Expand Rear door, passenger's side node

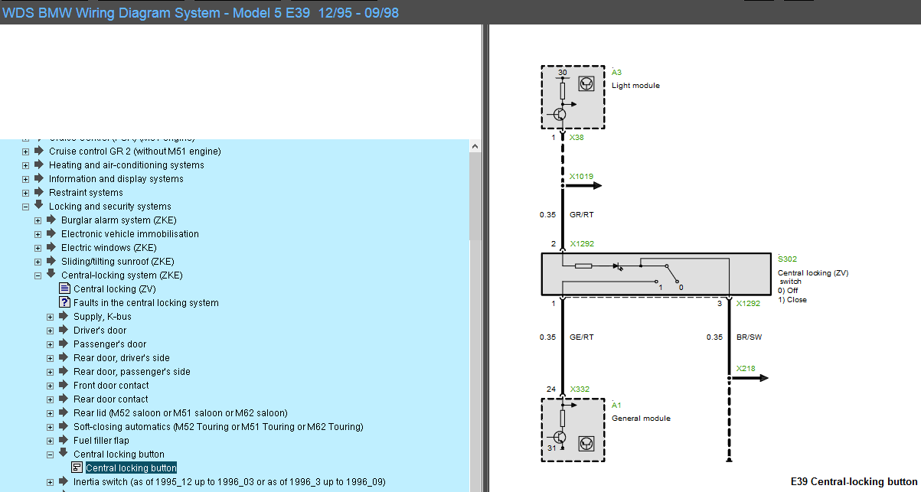point(50,372)
